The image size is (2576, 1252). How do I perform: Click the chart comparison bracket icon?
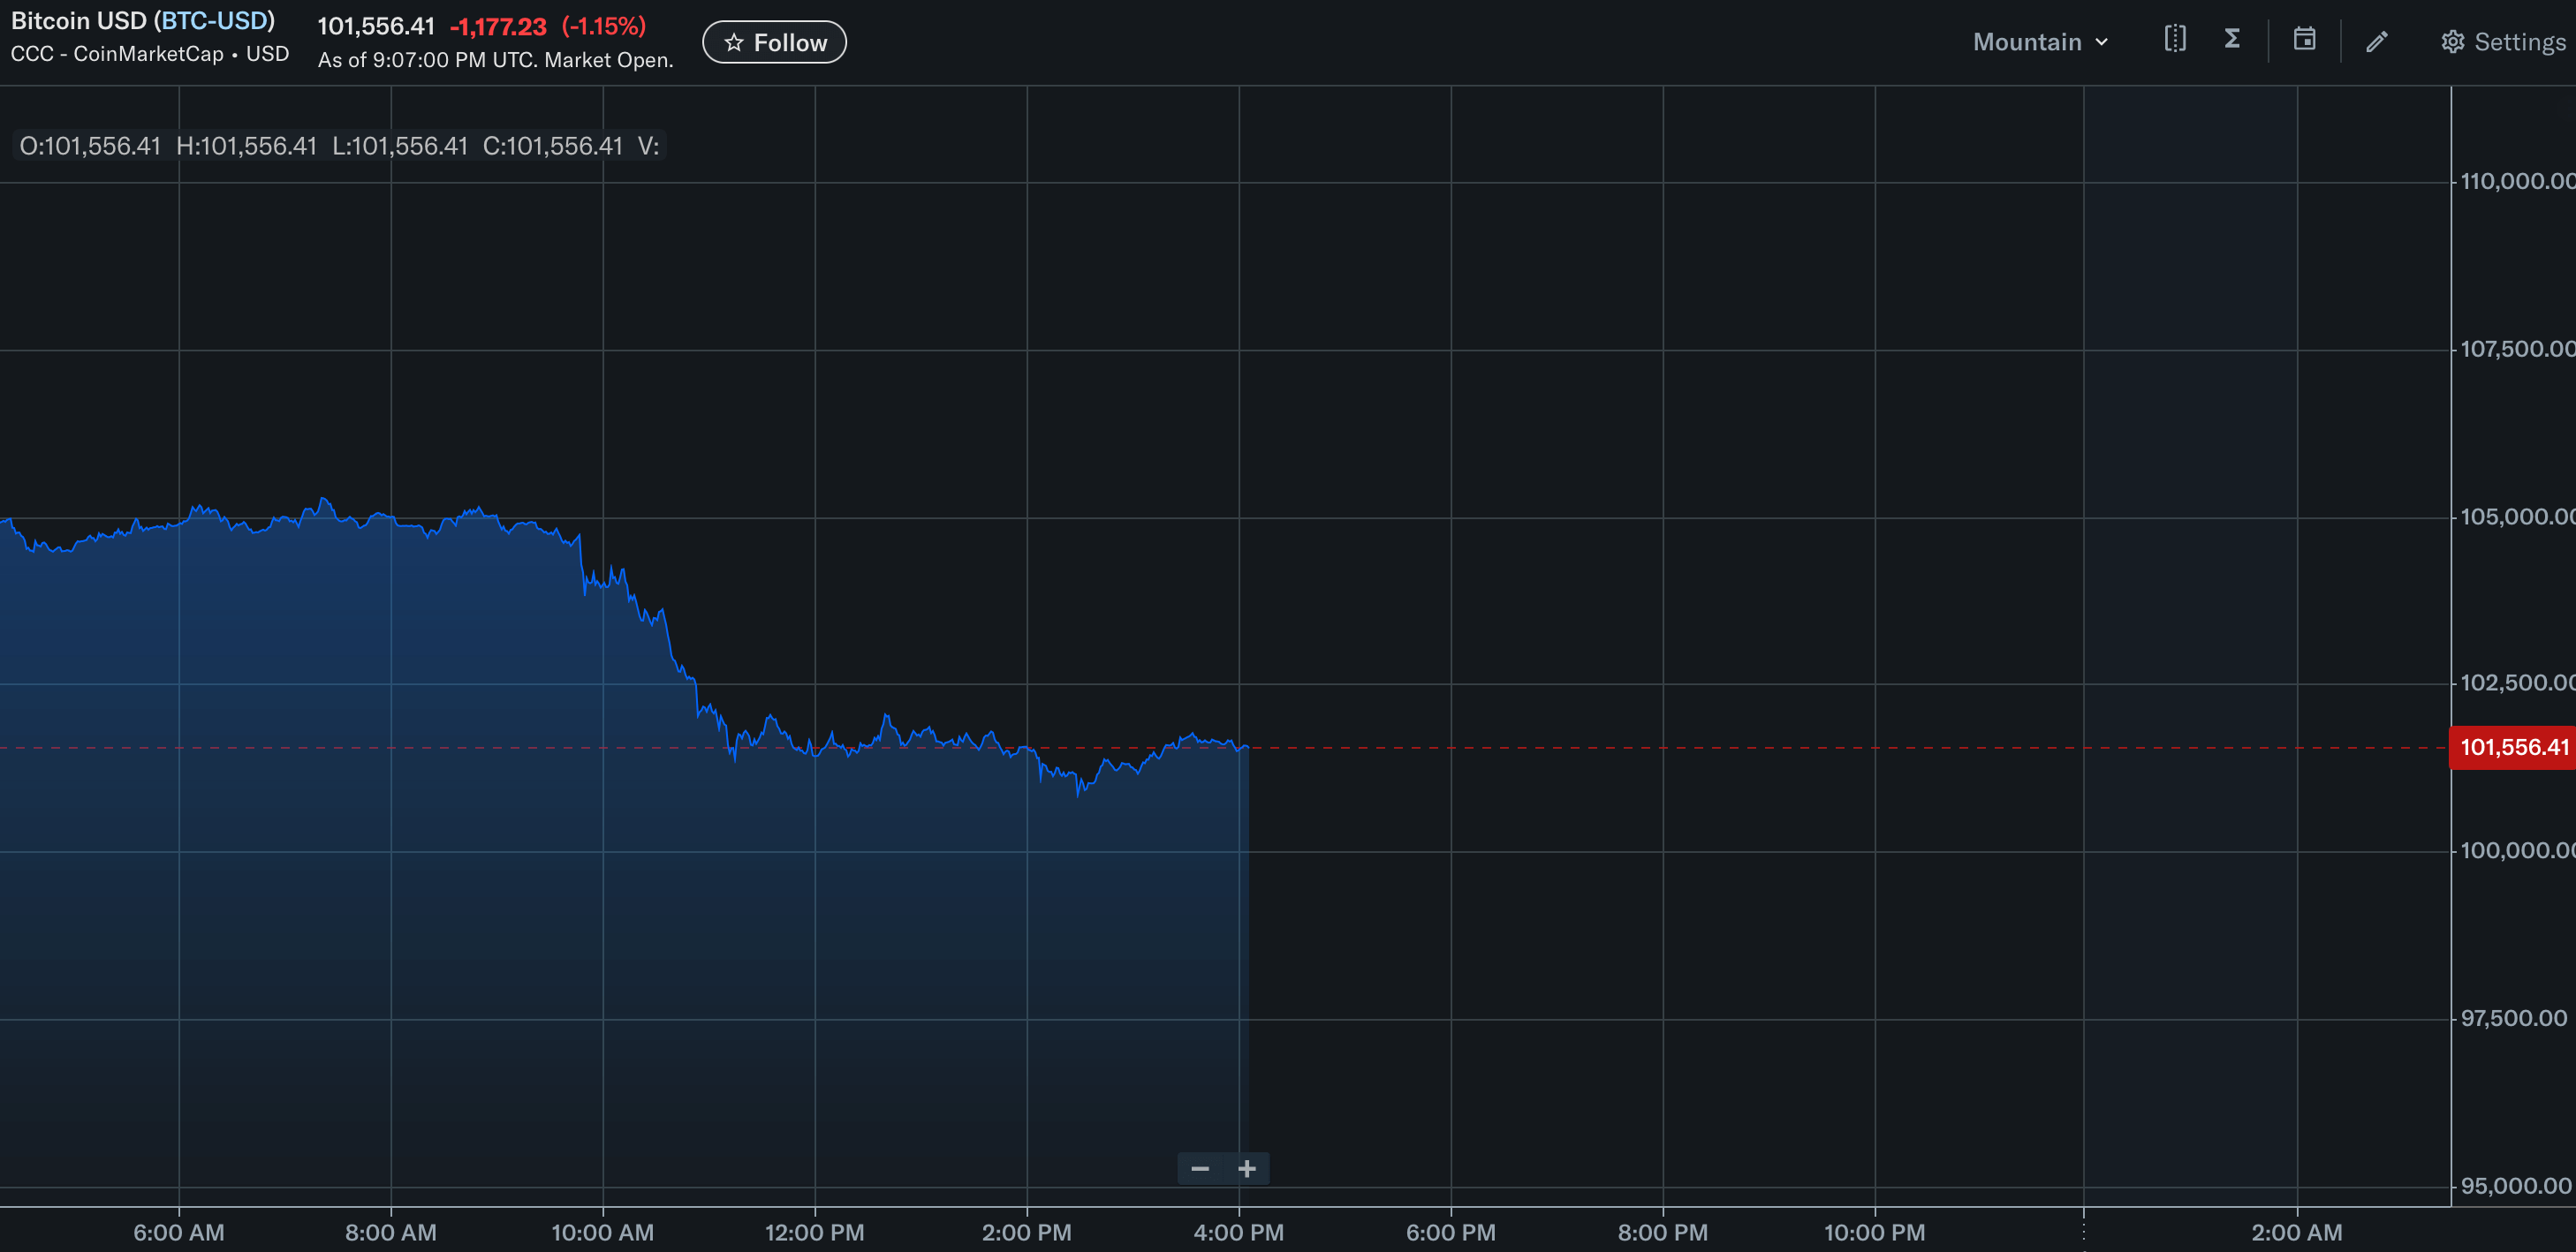pyautogui.click(x=2175, y=40)
